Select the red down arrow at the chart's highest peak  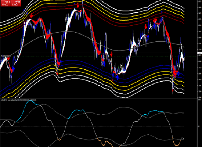click(78, 6)
